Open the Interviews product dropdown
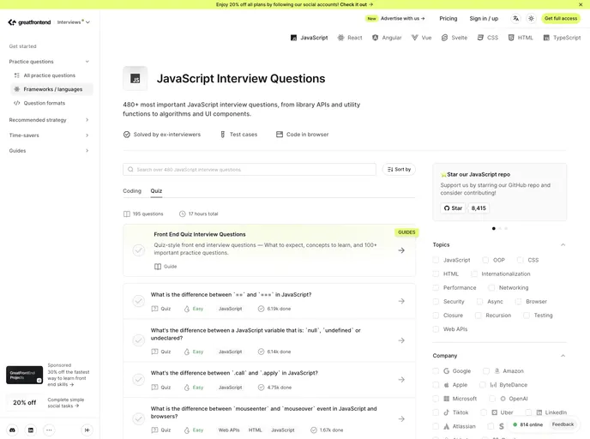The image size is (590, 439). tap(74, 22)
